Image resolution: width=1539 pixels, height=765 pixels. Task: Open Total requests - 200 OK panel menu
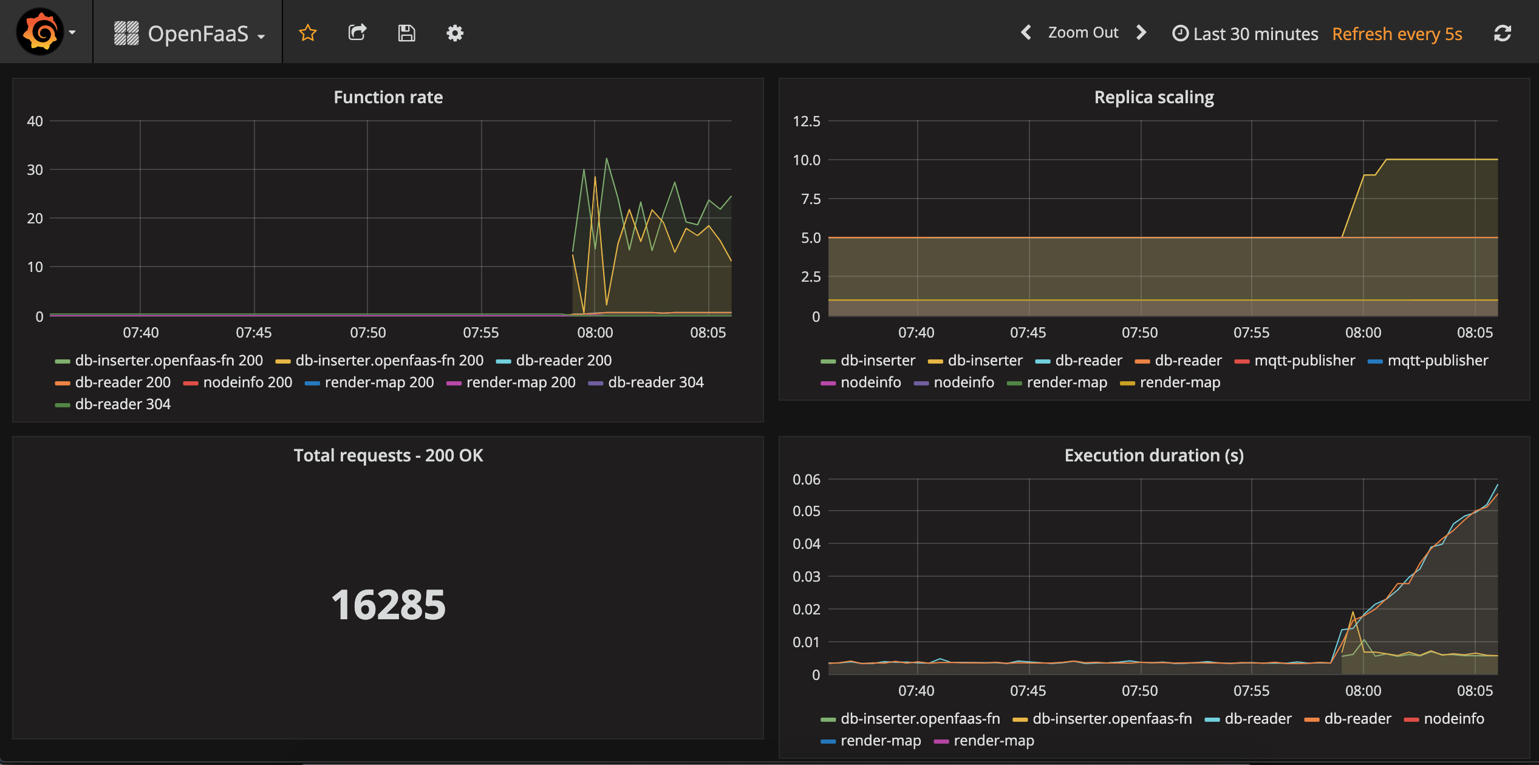(x=388, y=455)
